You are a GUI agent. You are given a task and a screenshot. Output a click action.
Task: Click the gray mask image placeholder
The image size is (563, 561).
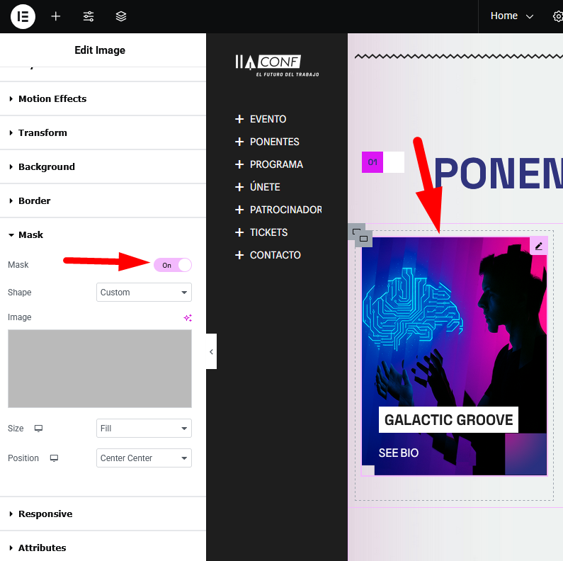point(100,368)
